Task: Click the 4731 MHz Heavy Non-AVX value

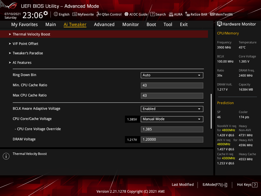Action: tap(246, 135)
